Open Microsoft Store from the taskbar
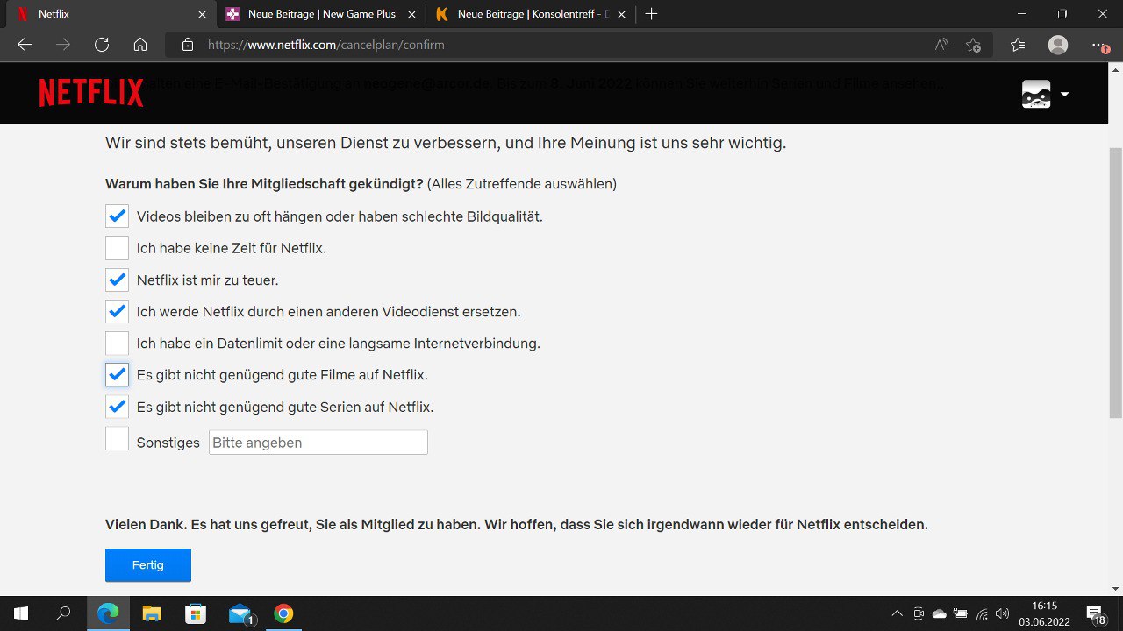Image resolution: width=1123 pixels, height=631 pixels. (196, 613)
